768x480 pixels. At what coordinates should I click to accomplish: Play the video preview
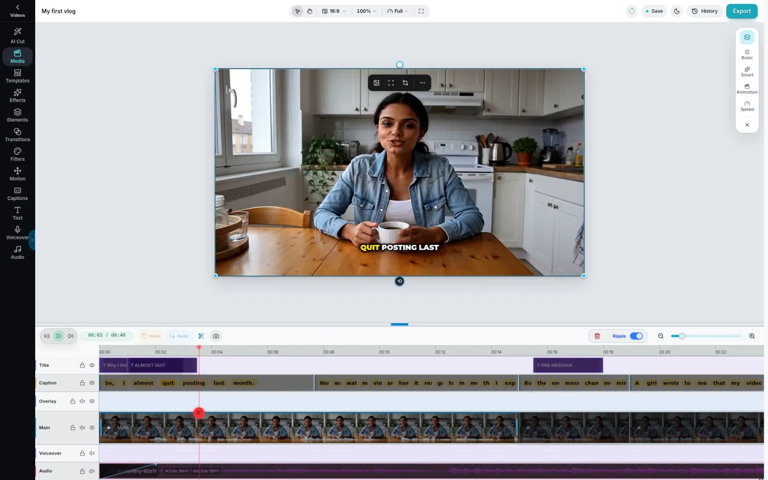[x=59, y=336]
